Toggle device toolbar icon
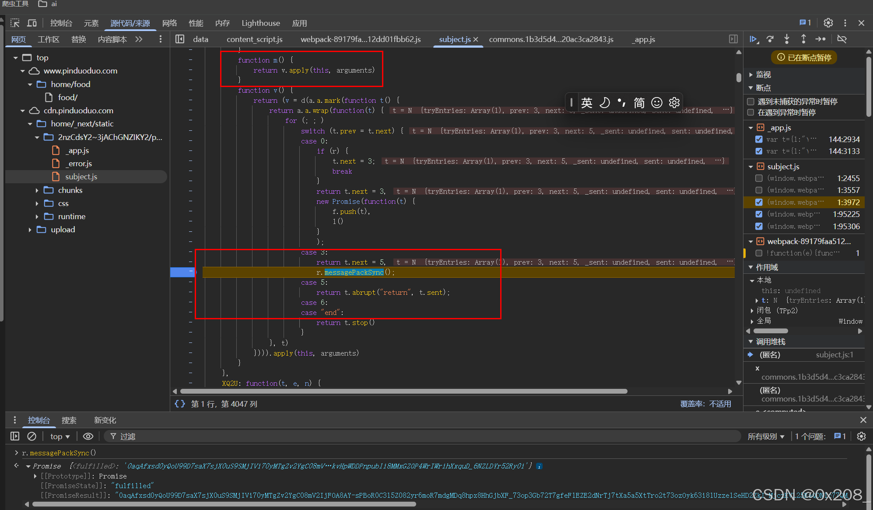 (x=32, y=23)
